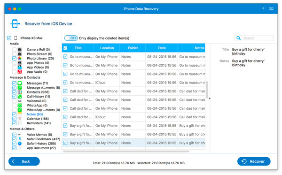Open Call History (11) category
This screenshot has height=175, width=282.
(39, 96)
